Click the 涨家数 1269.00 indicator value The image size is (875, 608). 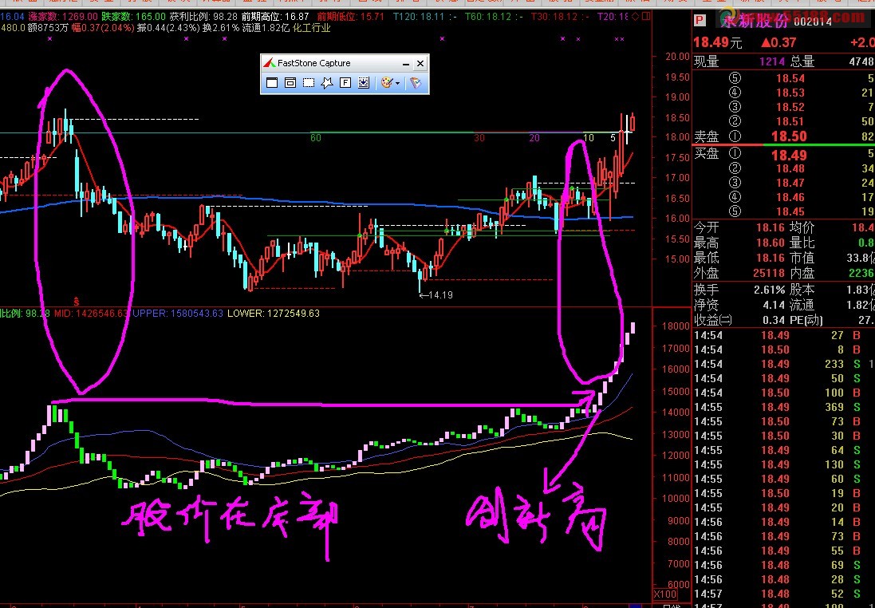coord(62,17)
